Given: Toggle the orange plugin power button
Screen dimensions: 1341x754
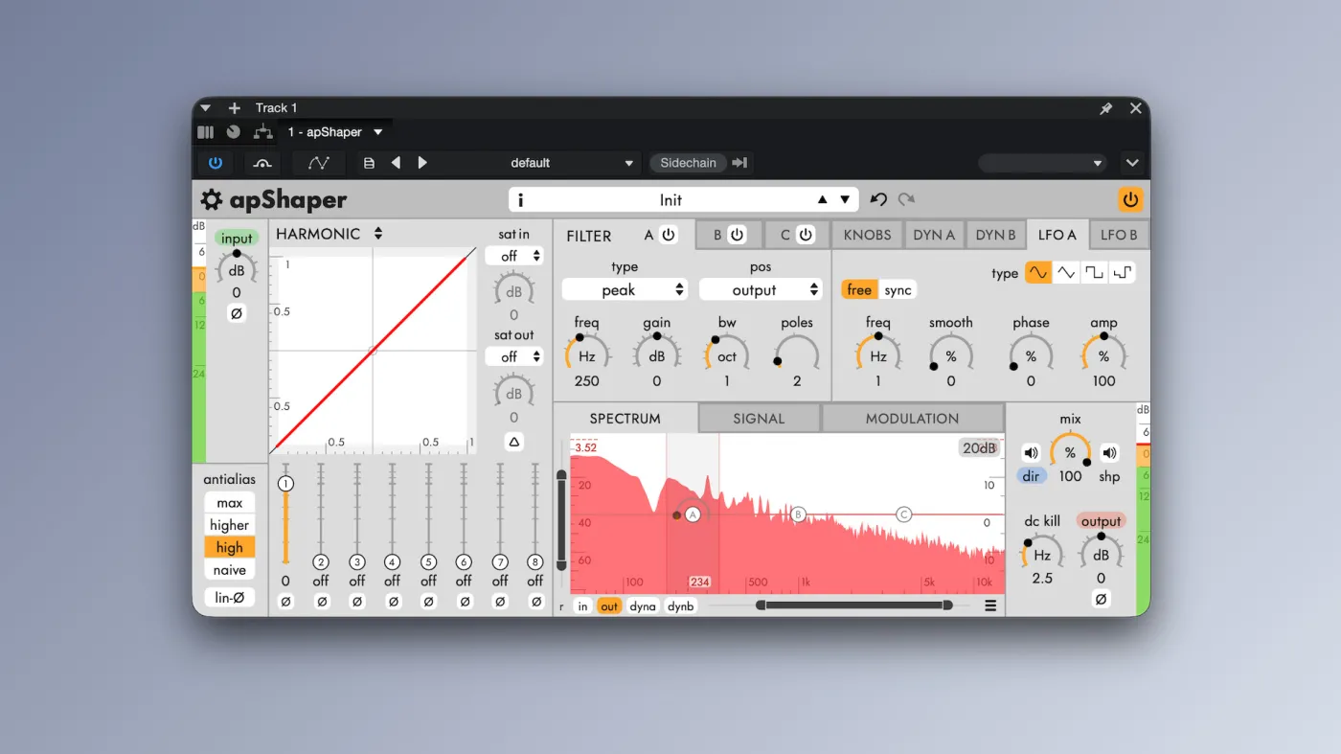Looking at the screenshot, I should [x=1130, y=199].
